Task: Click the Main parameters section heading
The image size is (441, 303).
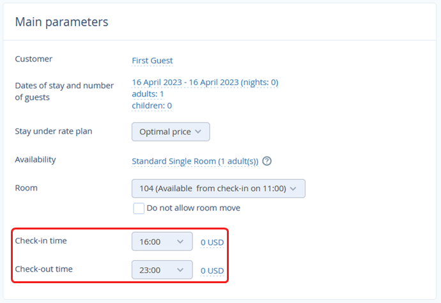Action: (x=61, y=22)
